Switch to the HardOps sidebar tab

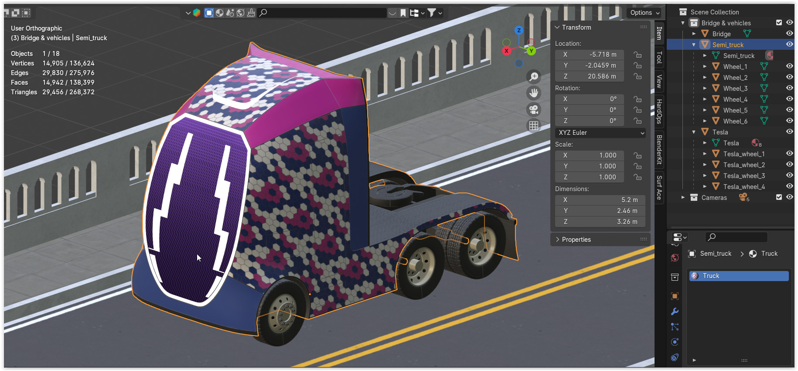(659, 111)
